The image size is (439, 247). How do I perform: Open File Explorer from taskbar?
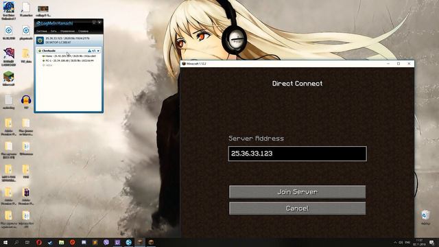coord(61,242)
